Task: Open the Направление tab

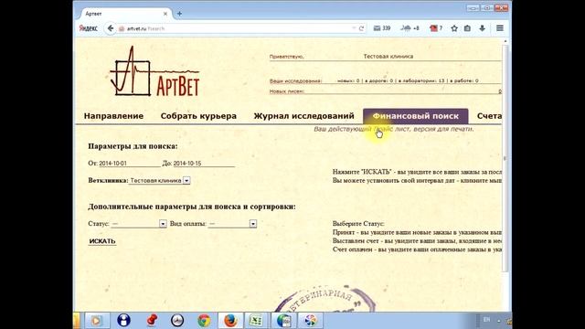Action: point(113,116)
